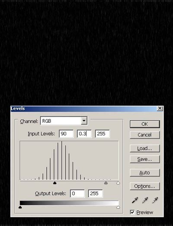Screen dimensions: 173x226
Task: Click the midtone input field showing 0.3
Action: tap(84, 134)
